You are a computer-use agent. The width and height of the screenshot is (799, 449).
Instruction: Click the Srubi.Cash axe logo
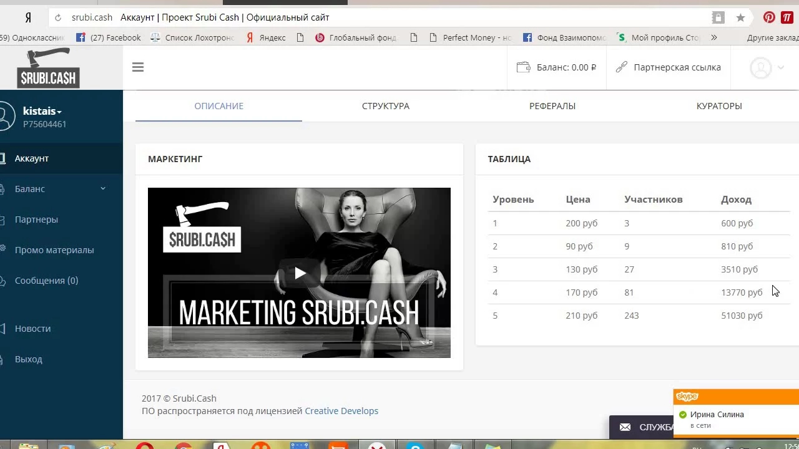pos(48,68)
